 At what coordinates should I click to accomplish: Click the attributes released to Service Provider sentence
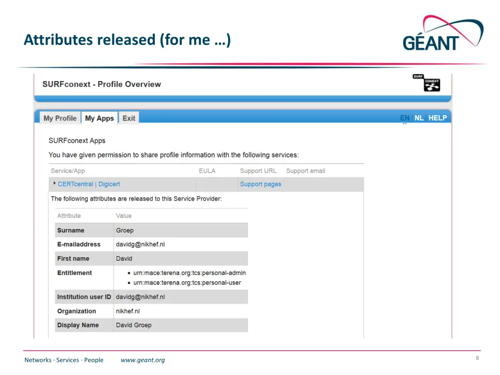click(x=136, y=199)
